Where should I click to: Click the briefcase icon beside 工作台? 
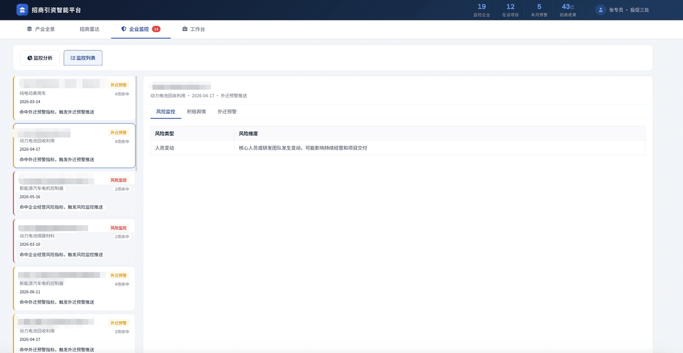[x=185, y=29]
